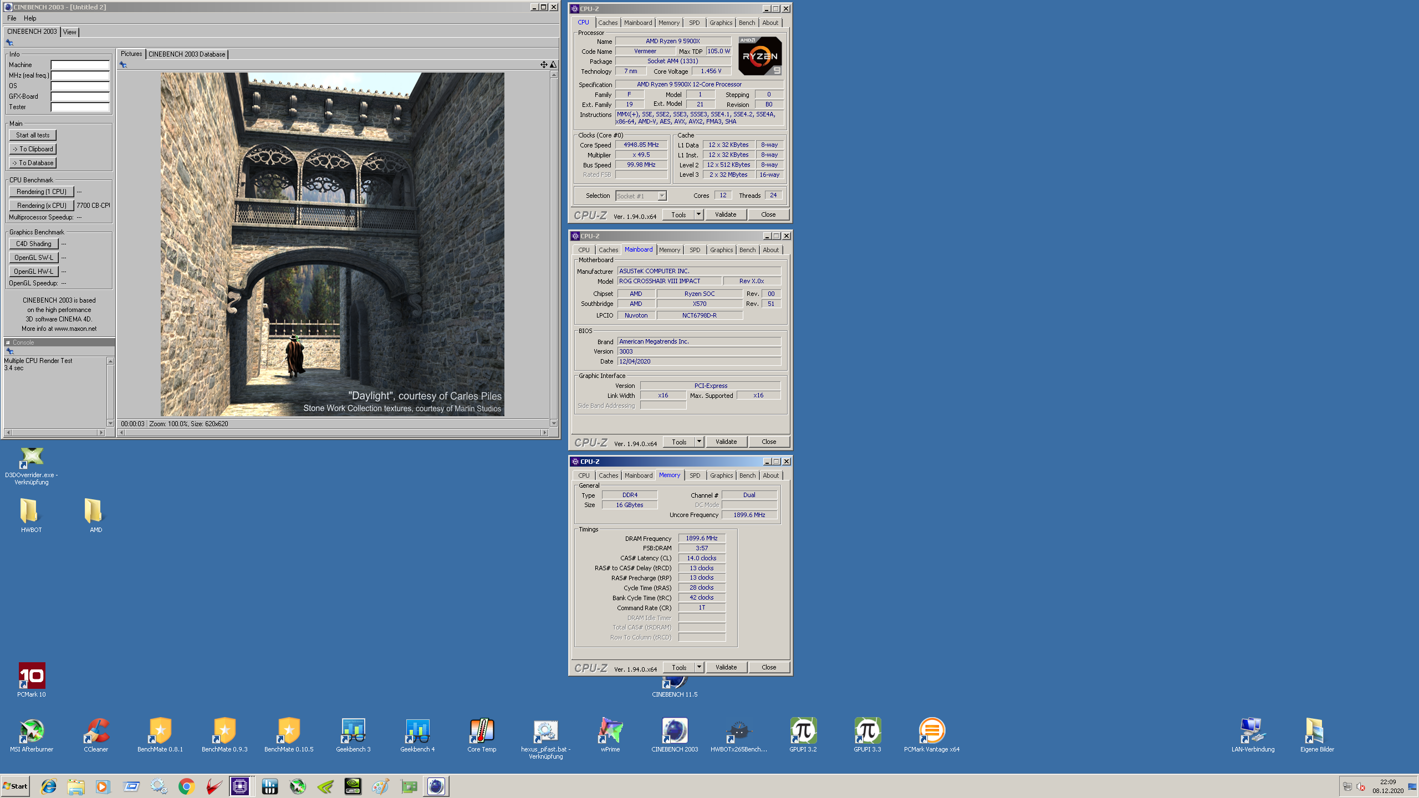Click the picture viewer vertical scrollbar
This screenshot has width=1419, height=798.
coord(554,248)
